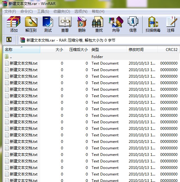Open the 命令(C) menu
Screen dimensions: 180x182
coord(27,11)
